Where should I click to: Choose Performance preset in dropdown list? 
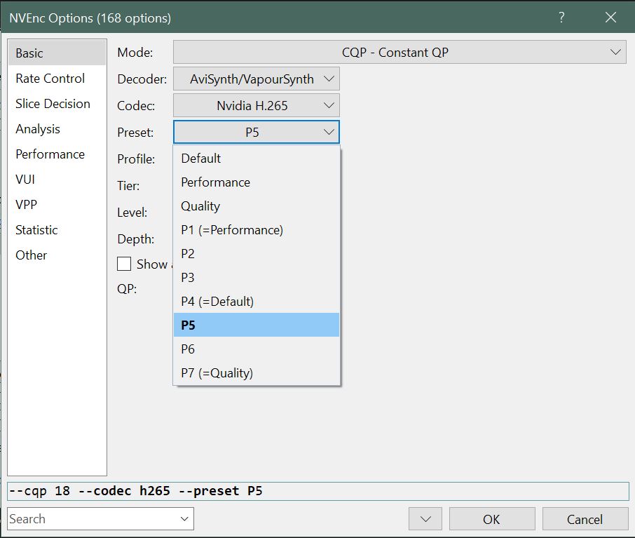click(x=257, y=182)
